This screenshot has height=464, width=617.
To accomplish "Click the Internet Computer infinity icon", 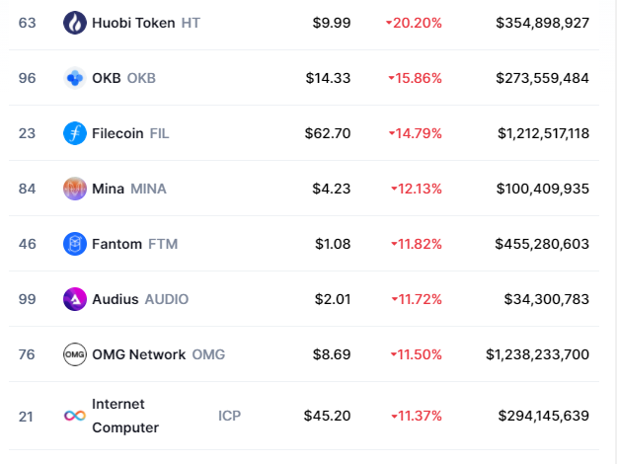I will (x=75, y=416).
